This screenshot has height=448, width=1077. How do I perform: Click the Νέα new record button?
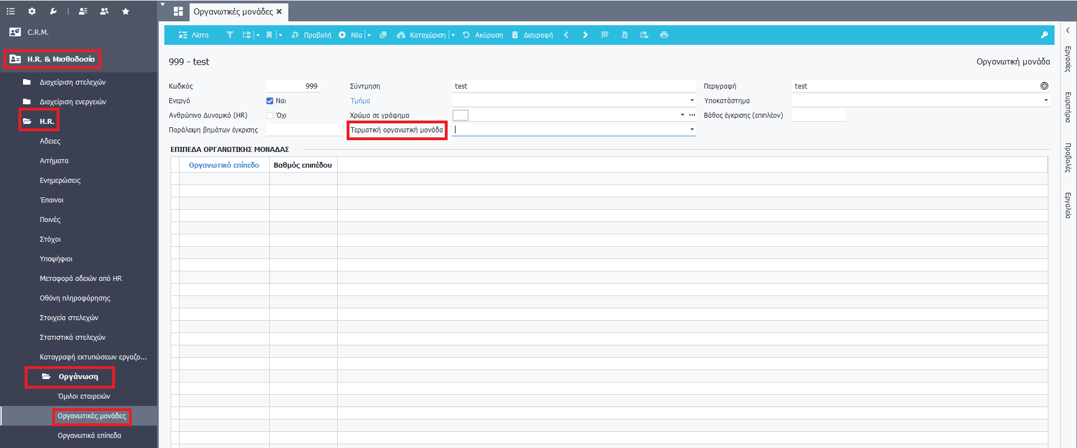tap(351, 35)
